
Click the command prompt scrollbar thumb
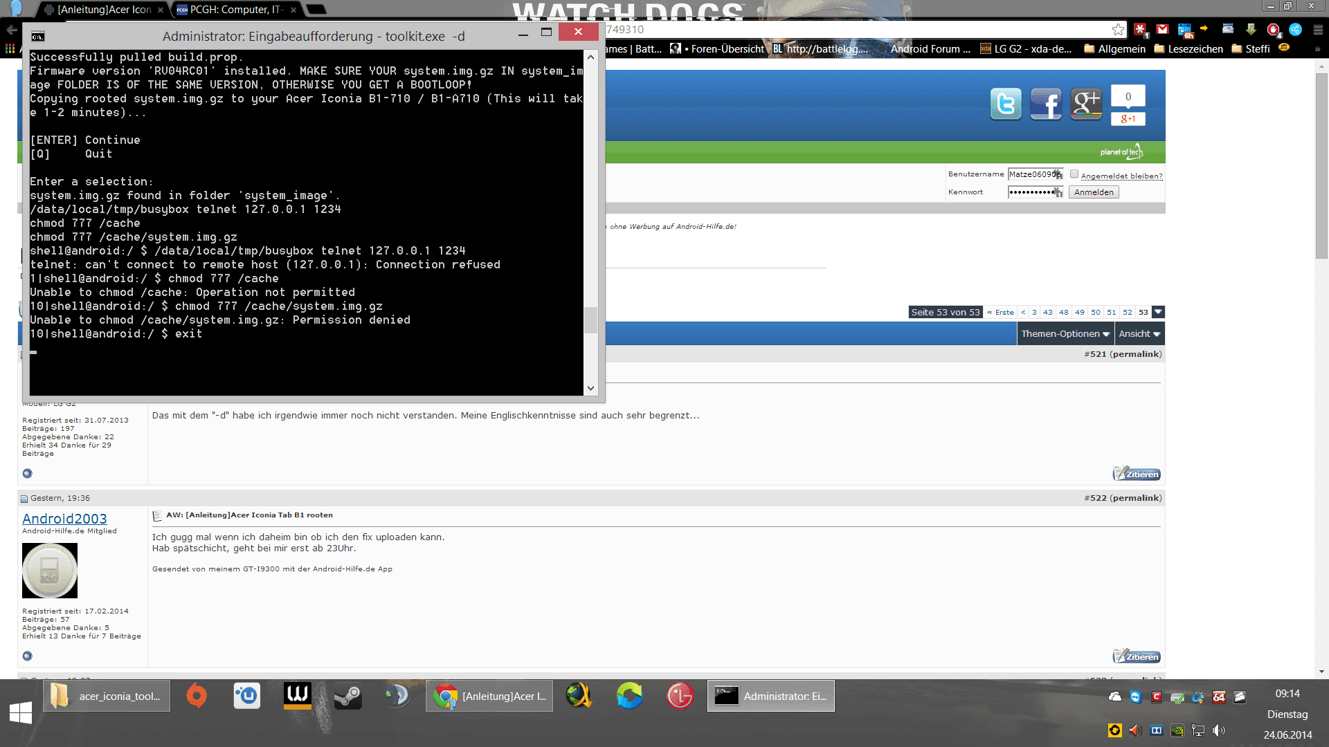click(x=590, y=320)
